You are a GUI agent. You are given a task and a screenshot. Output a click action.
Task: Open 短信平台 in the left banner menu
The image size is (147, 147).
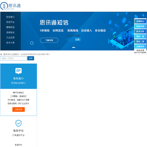click(x=10, y=22)
